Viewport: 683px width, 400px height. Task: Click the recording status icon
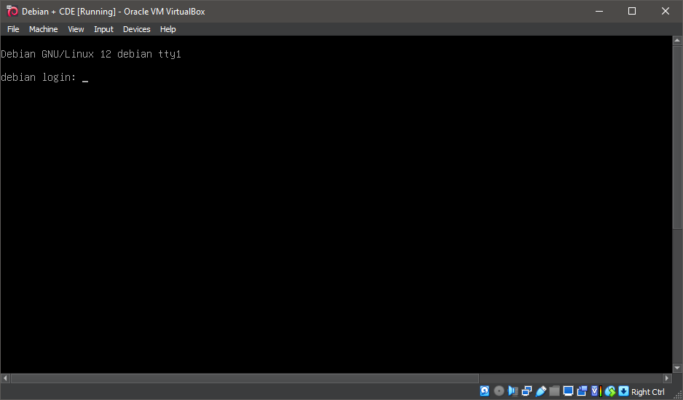(582, 391)
